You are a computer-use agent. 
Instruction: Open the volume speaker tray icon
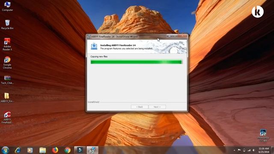tap(254, 150)
